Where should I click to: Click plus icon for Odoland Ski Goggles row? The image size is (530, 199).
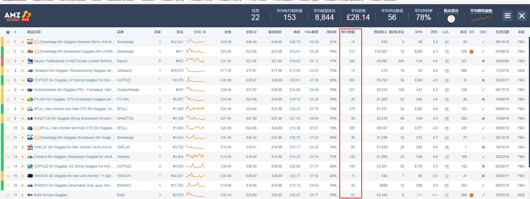(22, 157)
